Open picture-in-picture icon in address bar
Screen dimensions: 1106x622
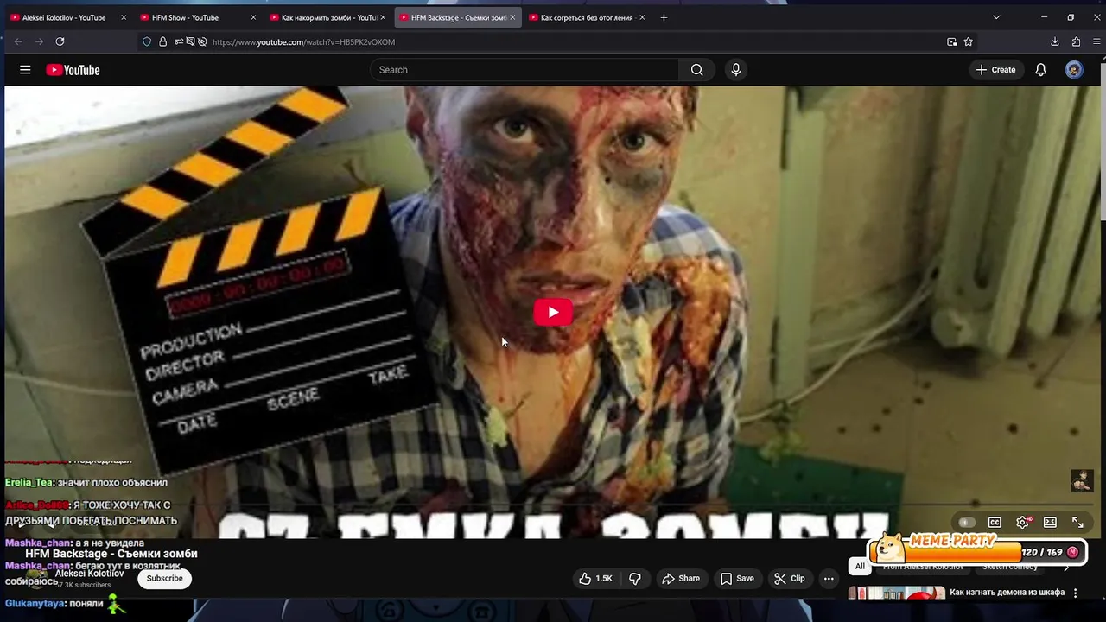[951, 41]
